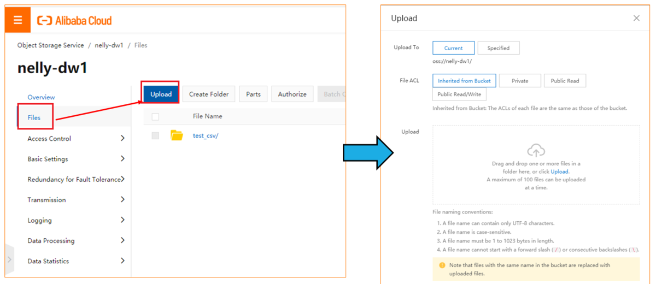This screenshot has height=284, width=656.
Task: Expand the collapsed side panel arrow
Action: click(9, 259)
